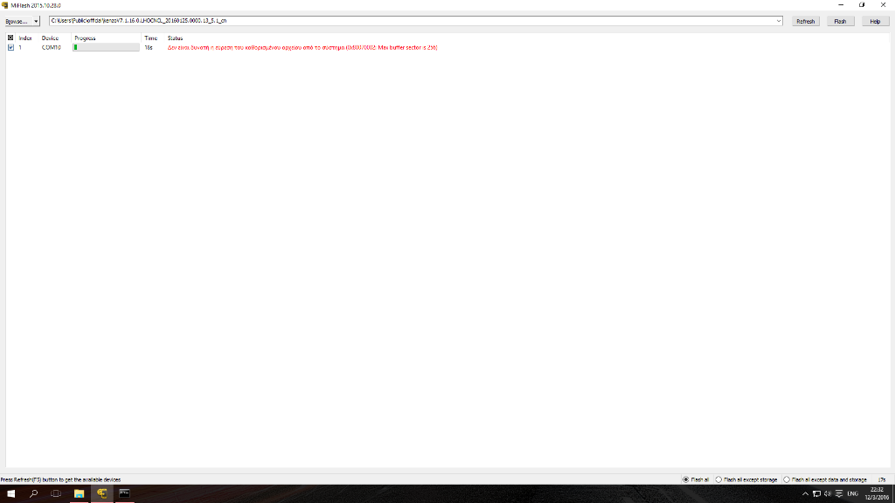Open the action center notification icon
The width and height of the screenshot is (895, 503).
[x=839, y=494]
